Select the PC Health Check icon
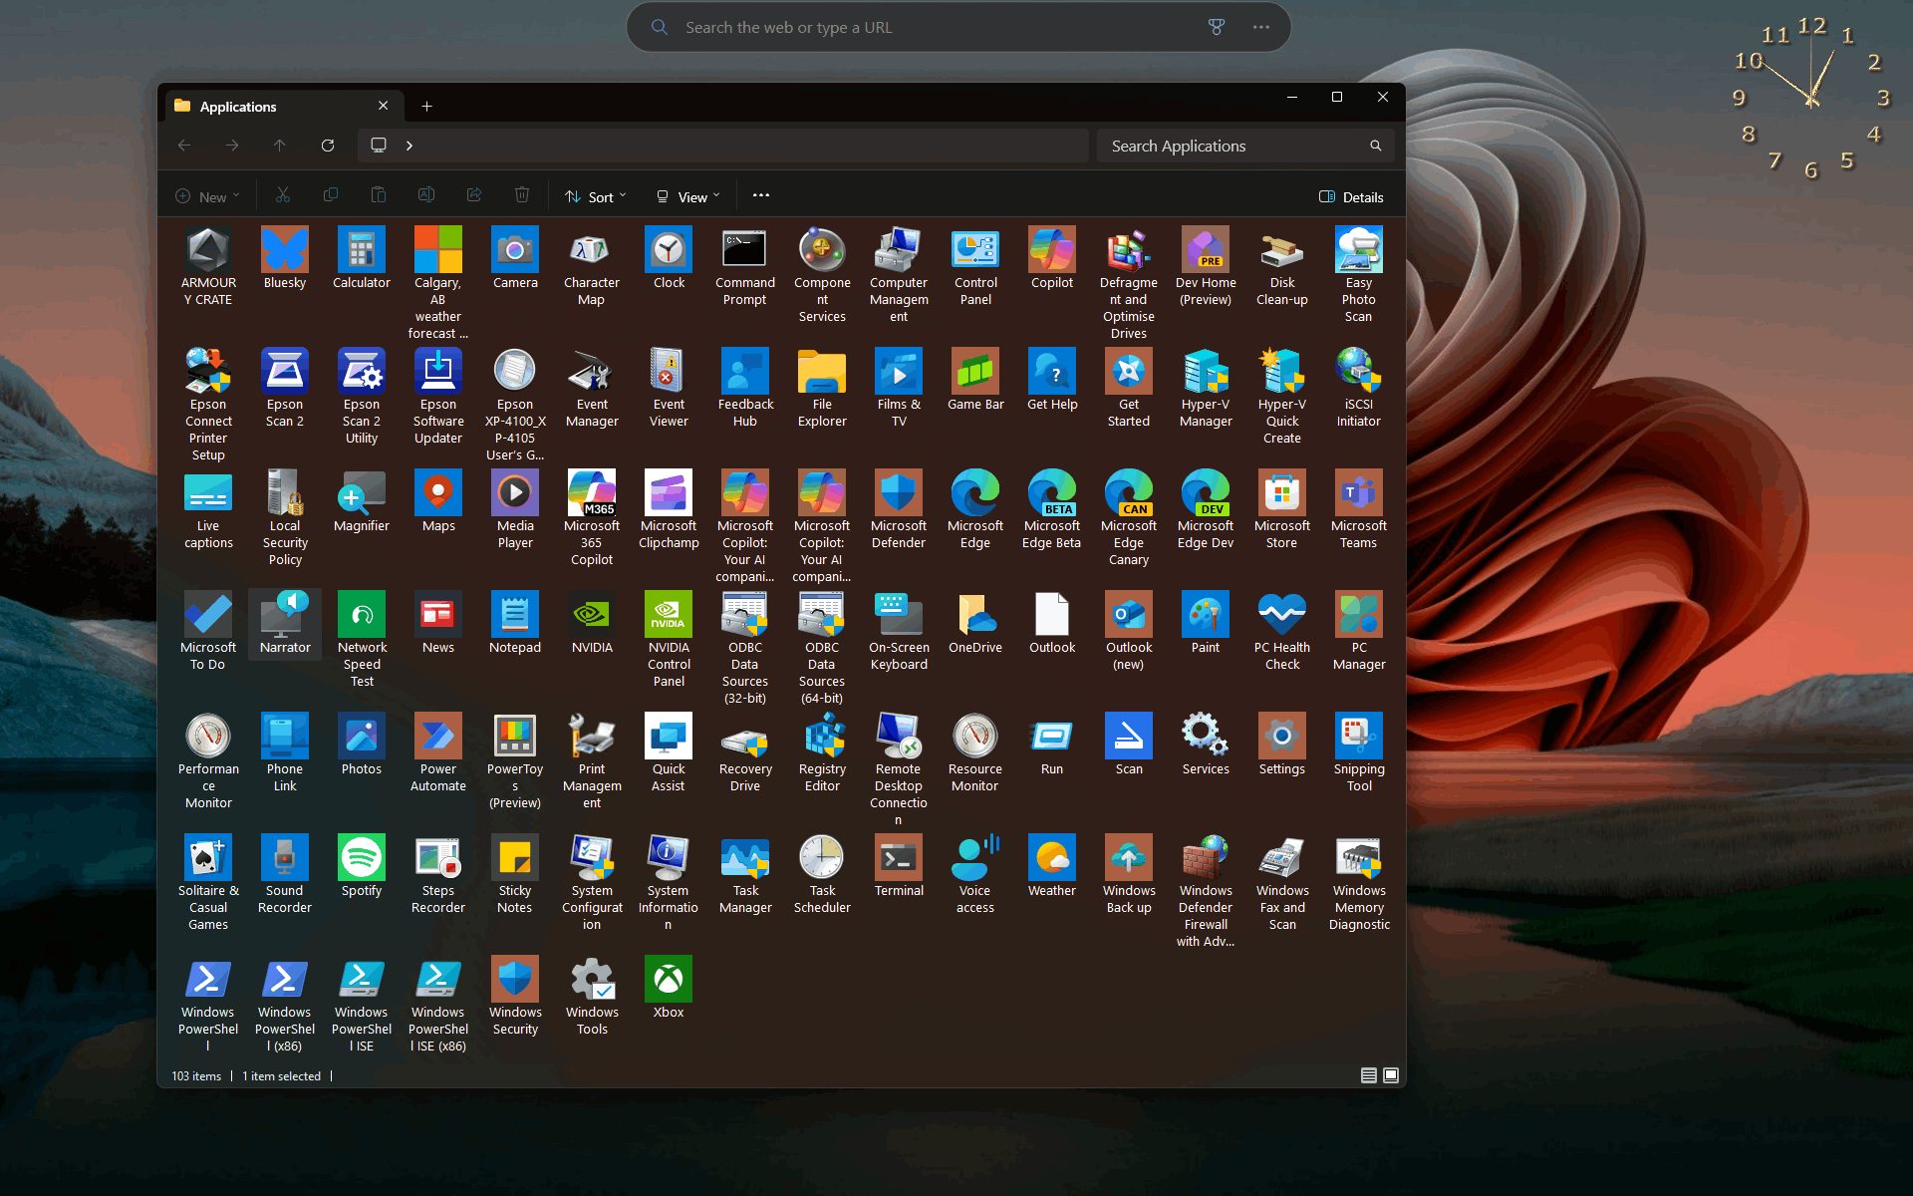 pyautogui.click(x=1281, y=615)
